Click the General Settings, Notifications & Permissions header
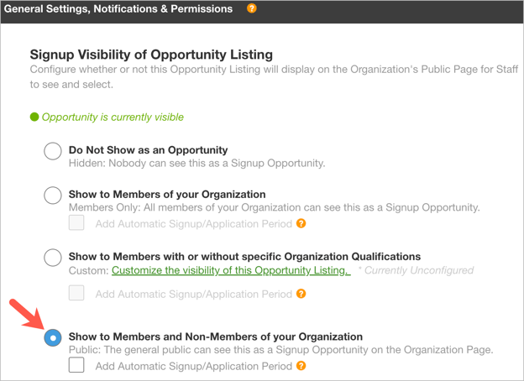This screenshot has width=524, height=381. tap(118, 8)
